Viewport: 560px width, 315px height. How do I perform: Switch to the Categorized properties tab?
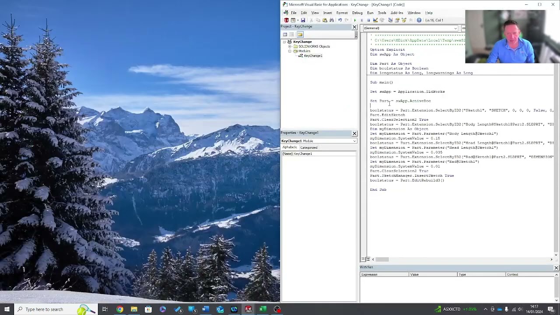(x=308, y=147)
